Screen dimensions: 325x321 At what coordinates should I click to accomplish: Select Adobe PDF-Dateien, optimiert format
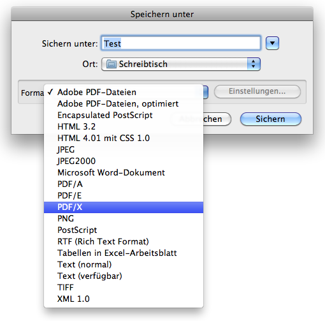pyautogui.click(x=124, y=104)
